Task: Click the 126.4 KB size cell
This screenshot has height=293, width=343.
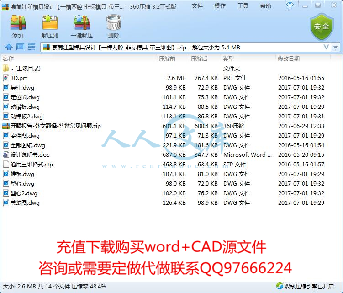Action: 174,203
